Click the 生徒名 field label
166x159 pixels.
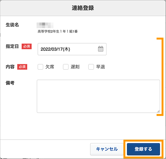[12, 25]
